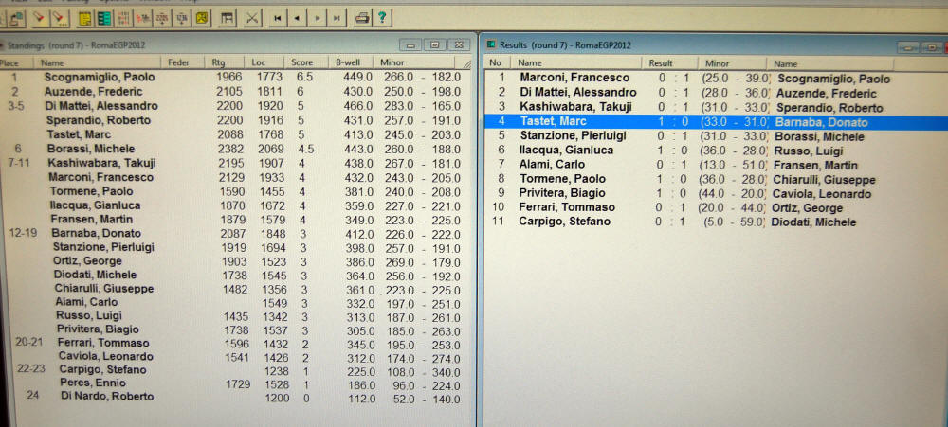This screenshot has height=427, width=948.
Task: Select Di Mattei, Alessandro in Standings list
Action: coord(101,106)
